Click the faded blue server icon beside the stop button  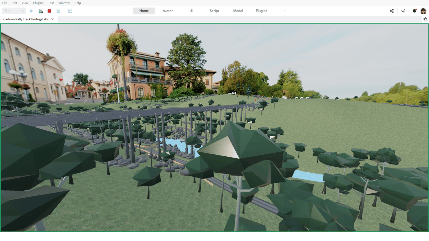58,11
